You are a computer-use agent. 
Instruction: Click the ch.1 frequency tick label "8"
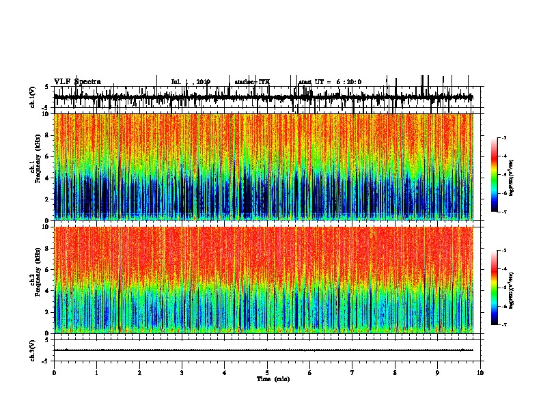tap(47, 135)
